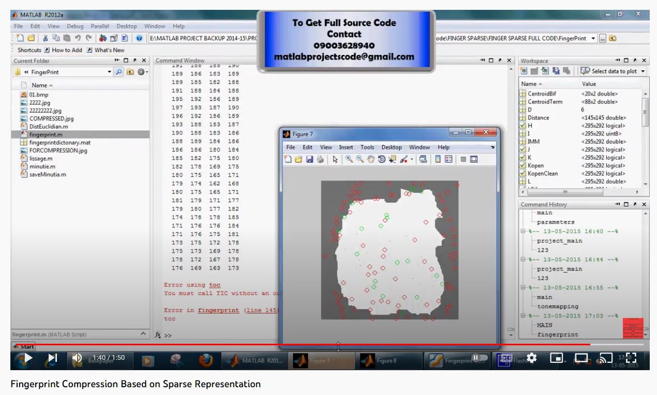Viewport: 657px width, 395px height.
Task: Collapse the 13-05-2015 16:44 history group
Action: pos(523,260)
